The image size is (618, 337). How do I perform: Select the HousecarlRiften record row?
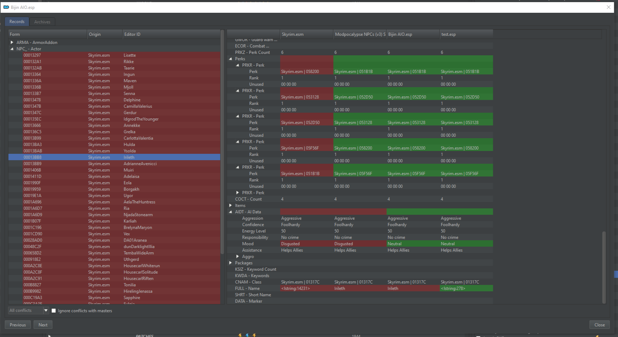tap(114, 279)
